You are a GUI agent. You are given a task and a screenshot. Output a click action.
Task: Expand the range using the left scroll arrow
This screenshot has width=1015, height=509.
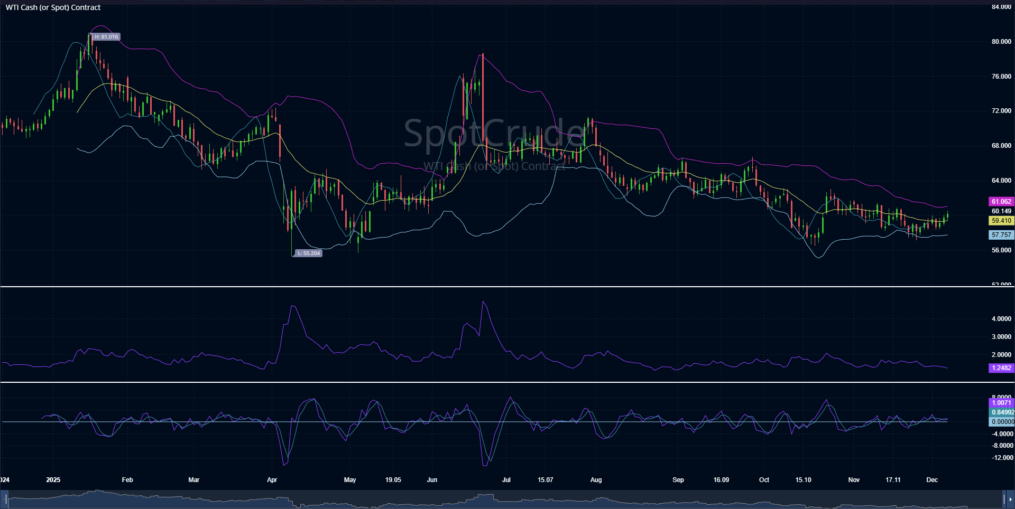tap(4, 499)
